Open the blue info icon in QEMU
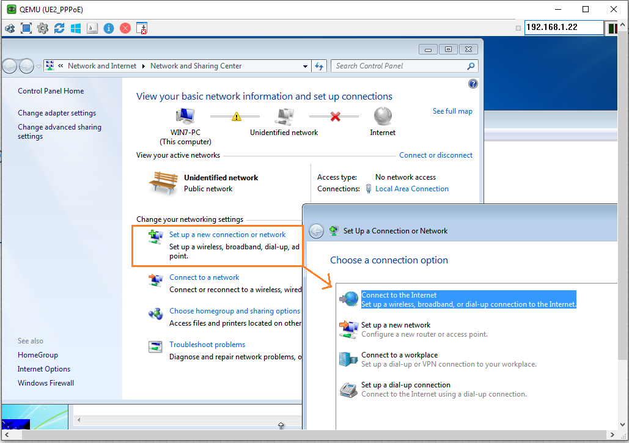The height and width of the screenshot is (443, 629). pyautogui.click(x=108, y=28)
